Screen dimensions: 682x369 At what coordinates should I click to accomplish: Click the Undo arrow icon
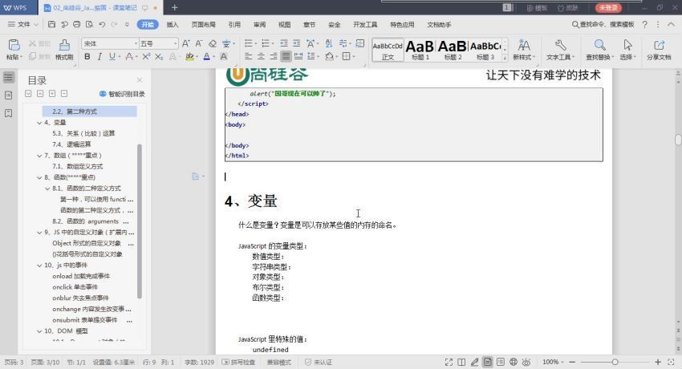(102, 24)
